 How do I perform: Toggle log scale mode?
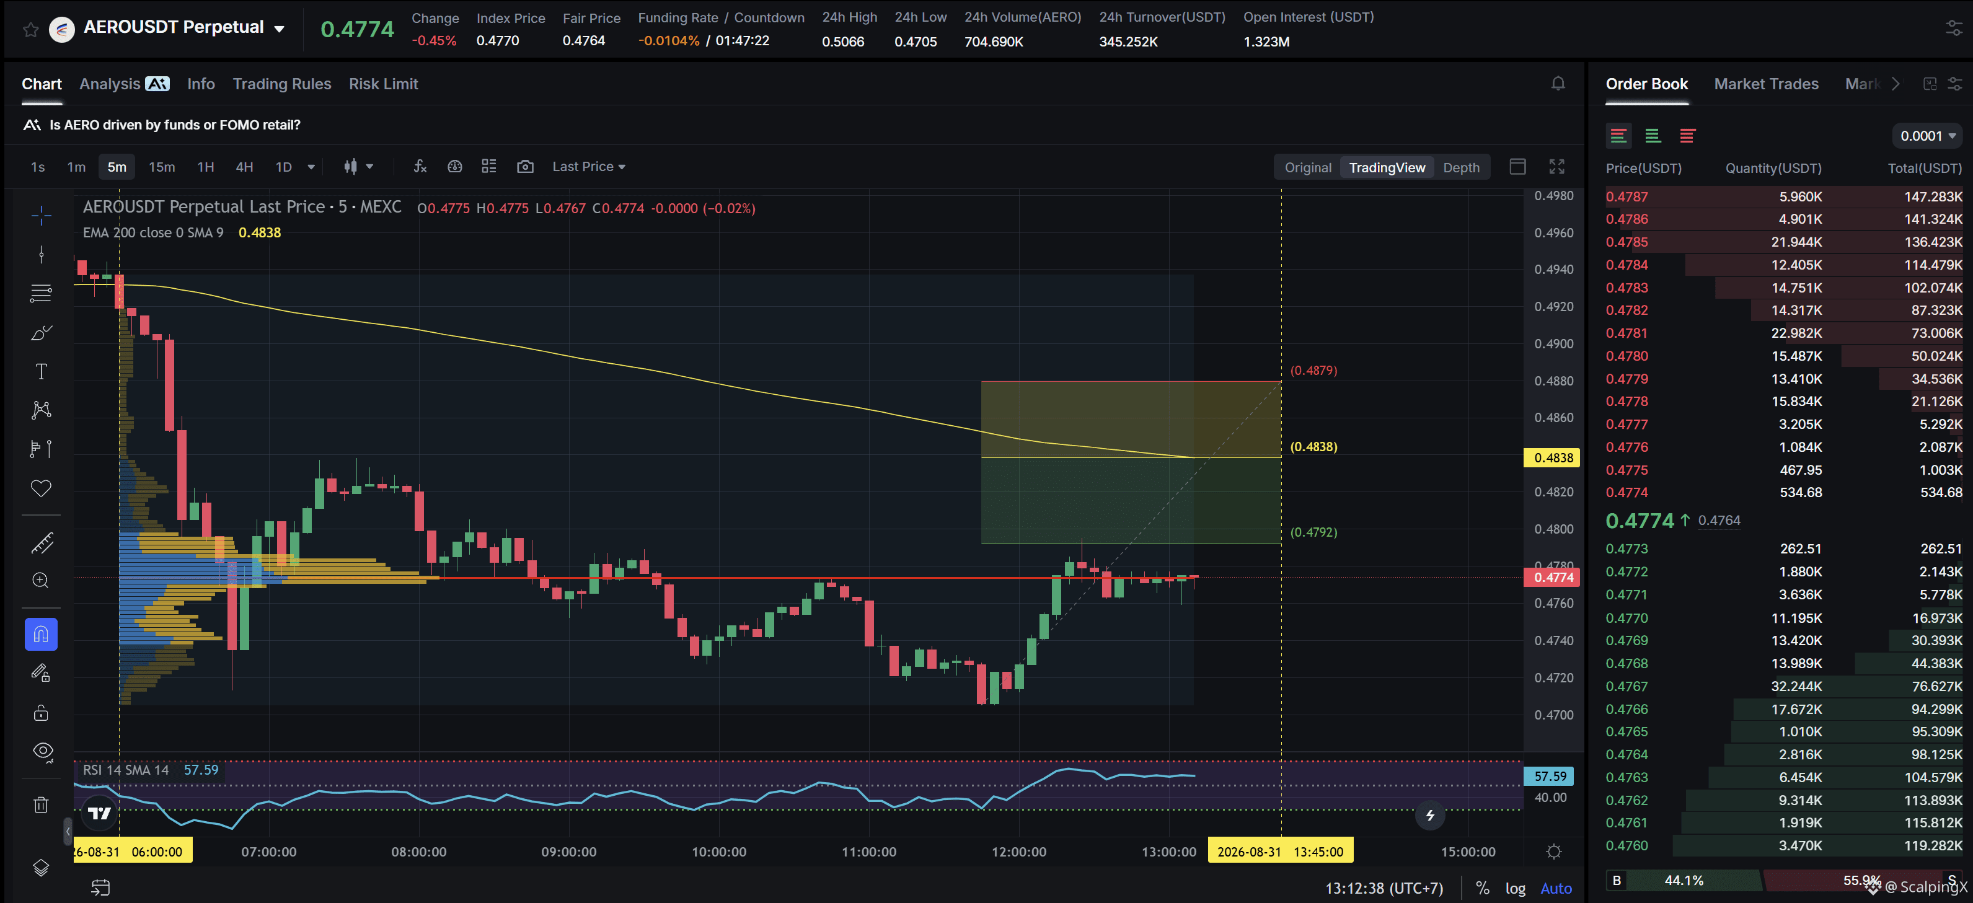pyautogui.click(x=1515, y=889)
